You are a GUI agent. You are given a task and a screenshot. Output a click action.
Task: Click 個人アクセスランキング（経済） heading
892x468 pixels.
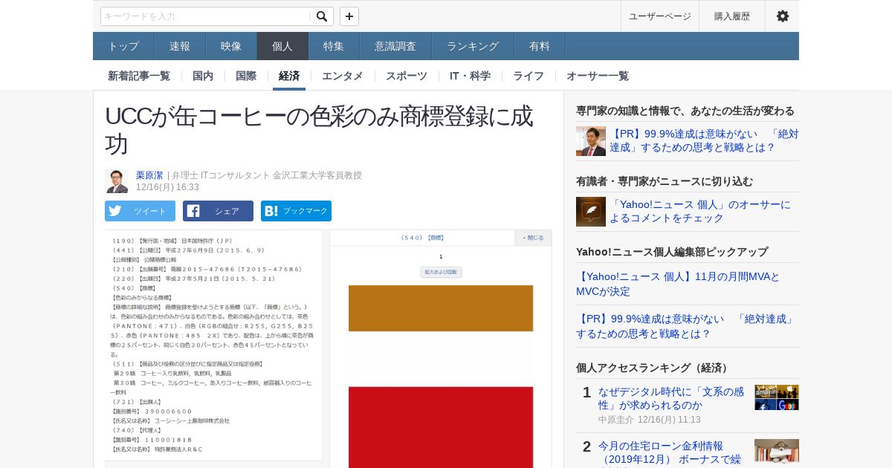653,368
